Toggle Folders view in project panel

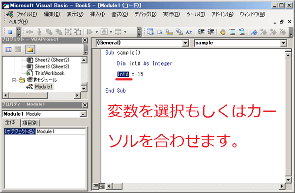[x=30, y=50]
